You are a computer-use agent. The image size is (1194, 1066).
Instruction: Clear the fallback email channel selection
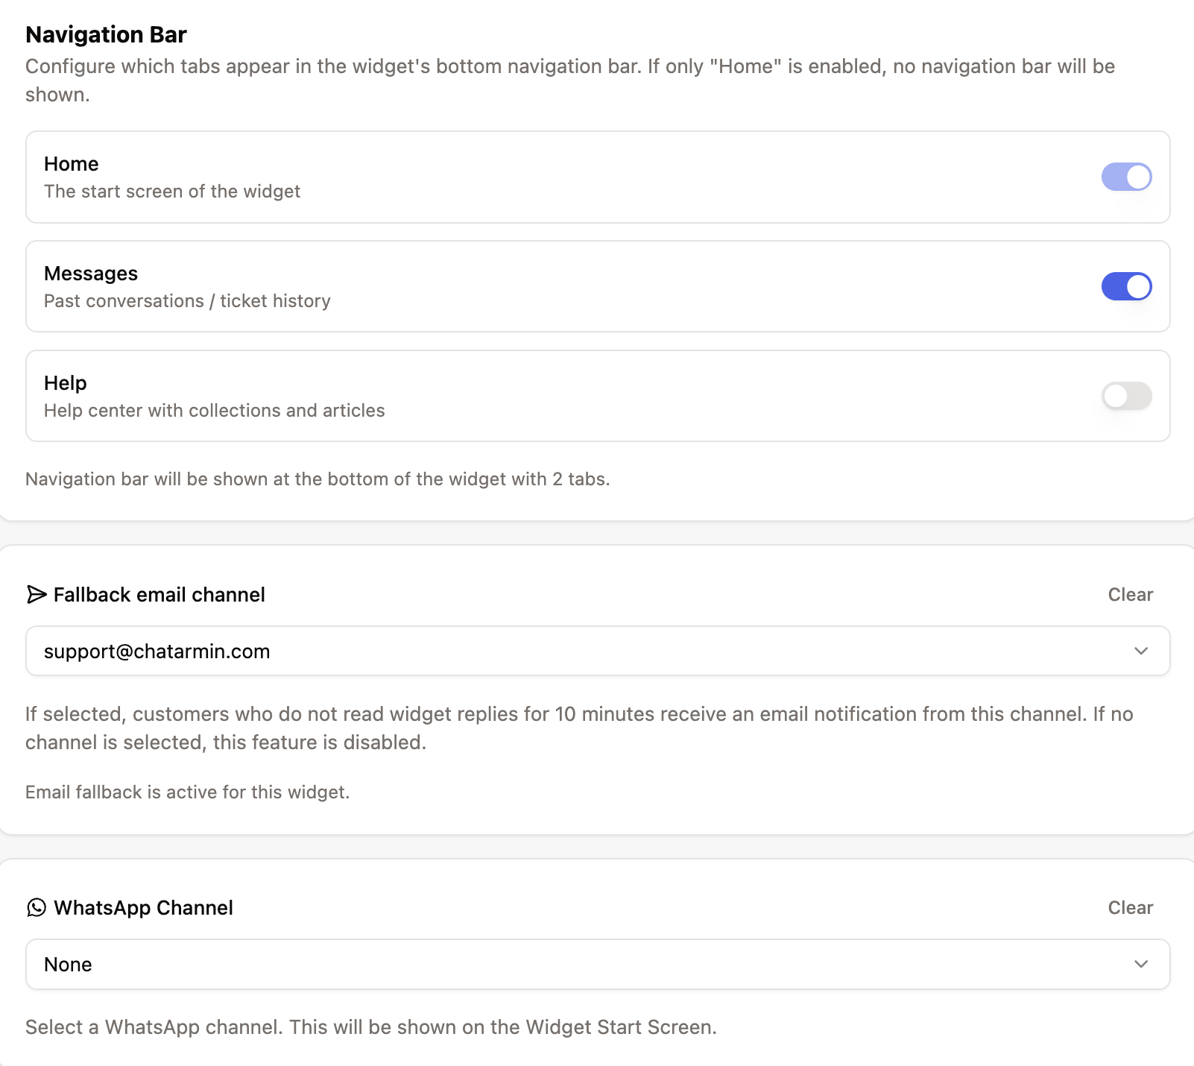tap(1130, 594)
